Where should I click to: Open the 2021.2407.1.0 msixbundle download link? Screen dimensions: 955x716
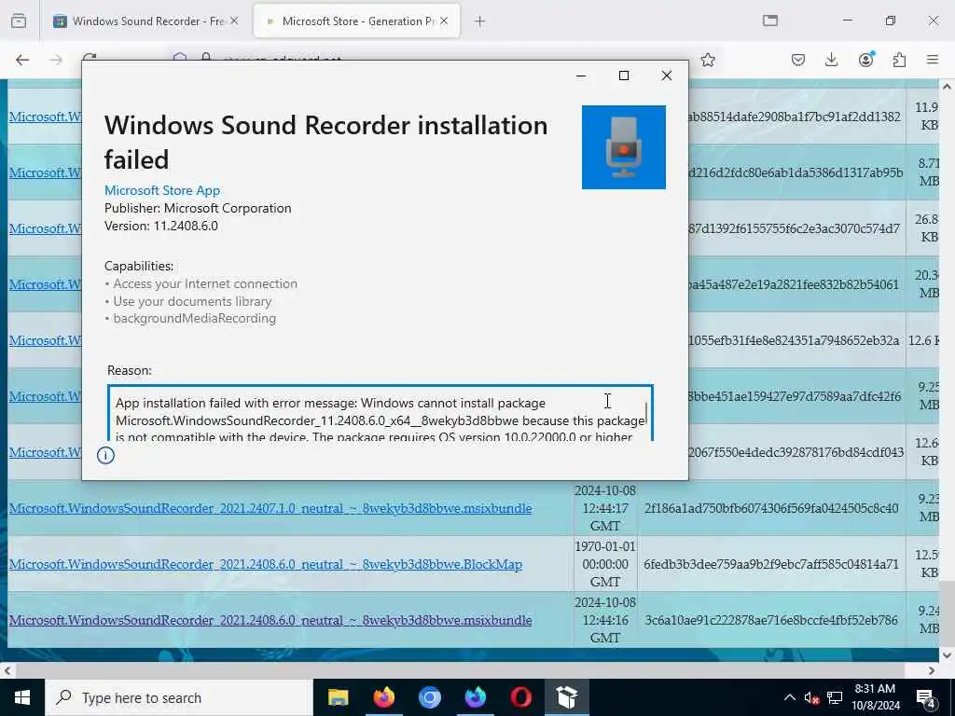(x=270, y=508)
